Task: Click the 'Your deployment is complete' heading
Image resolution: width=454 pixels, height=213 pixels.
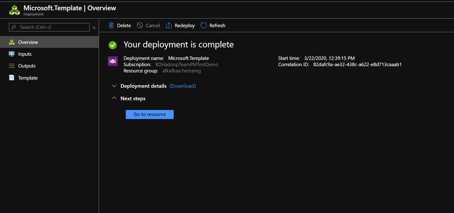Action: click(x=179, y=44)
